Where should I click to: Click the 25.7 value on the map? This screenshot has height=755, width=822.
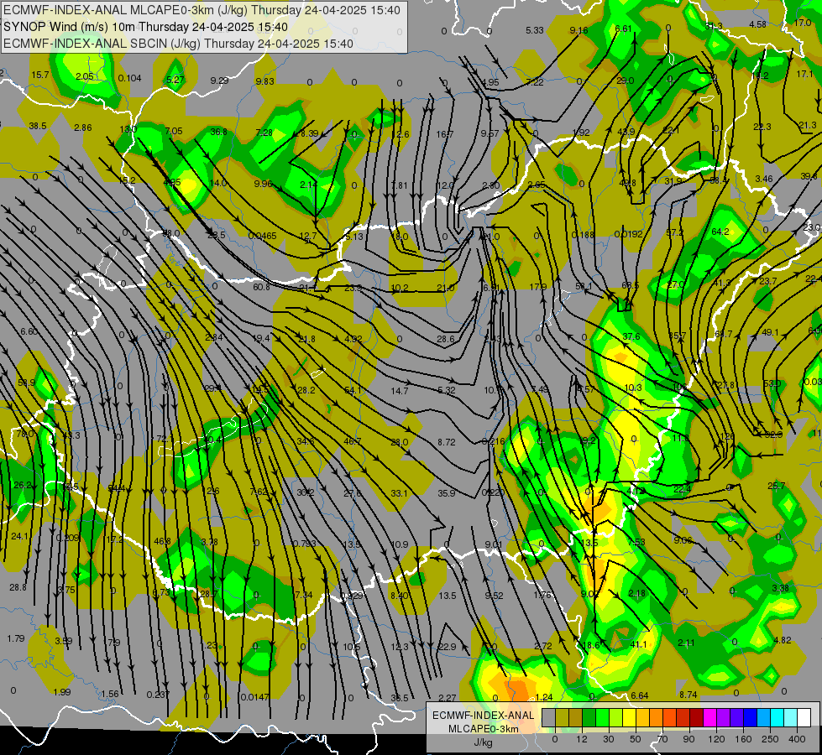pyautogui.click(x=777, y=486)
